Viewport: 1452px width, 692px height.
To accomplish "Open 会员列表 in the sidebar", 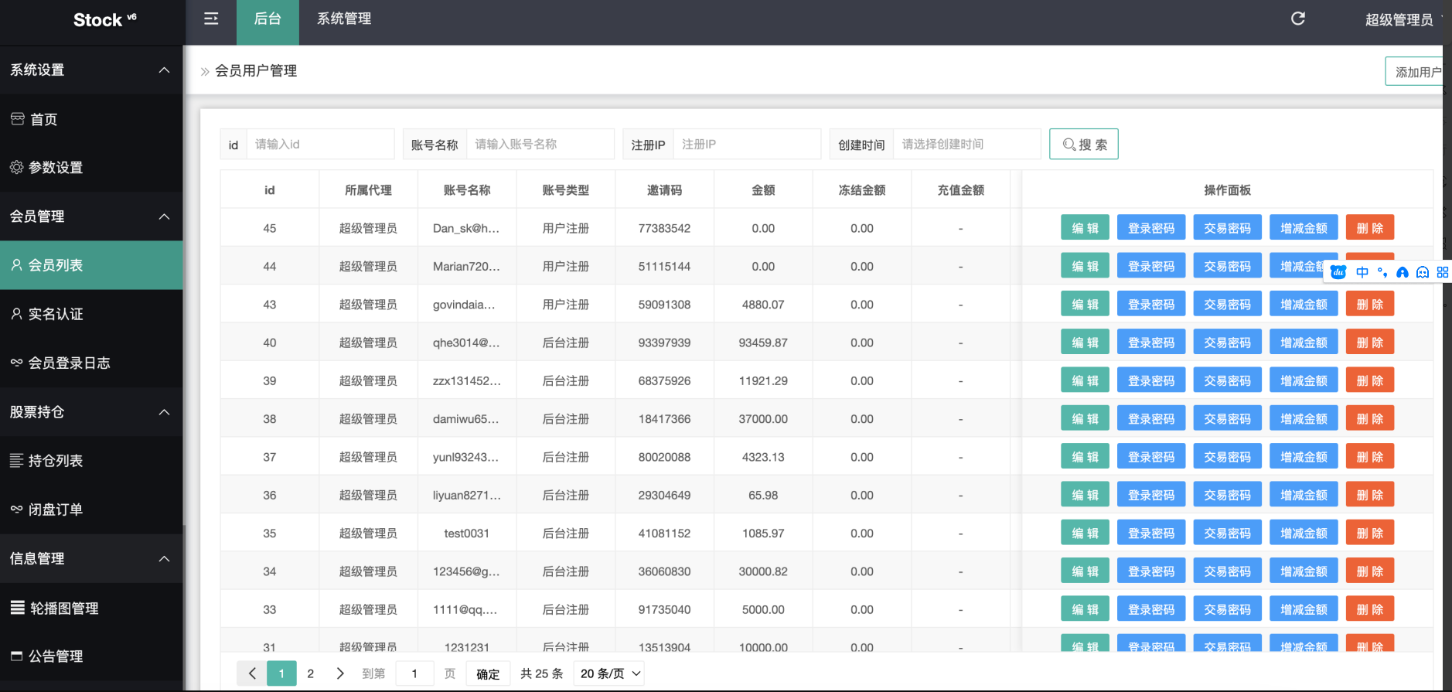I will pyautogui.click(x=91, y=265).
